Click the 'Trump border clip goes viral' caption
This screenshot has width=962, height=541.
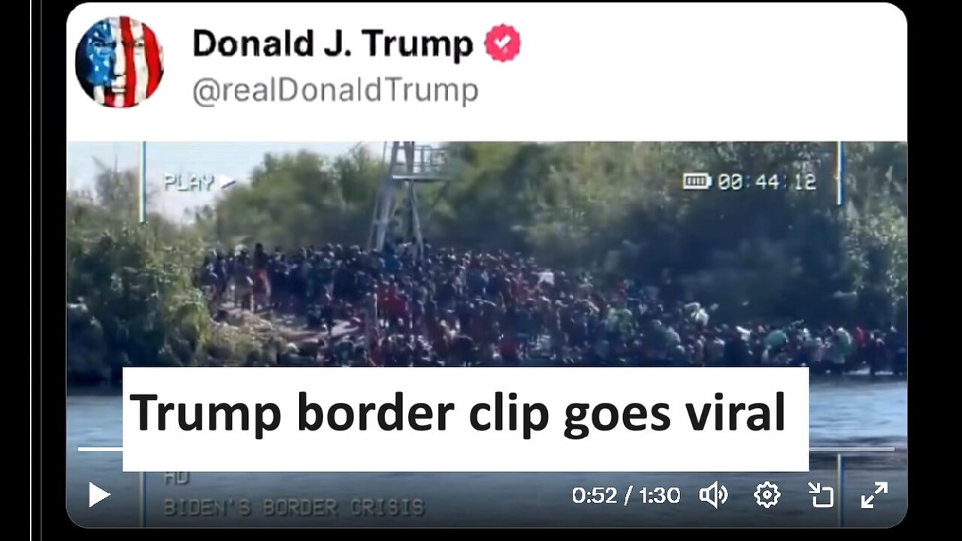pyautogui.click(x=458, y=413)
